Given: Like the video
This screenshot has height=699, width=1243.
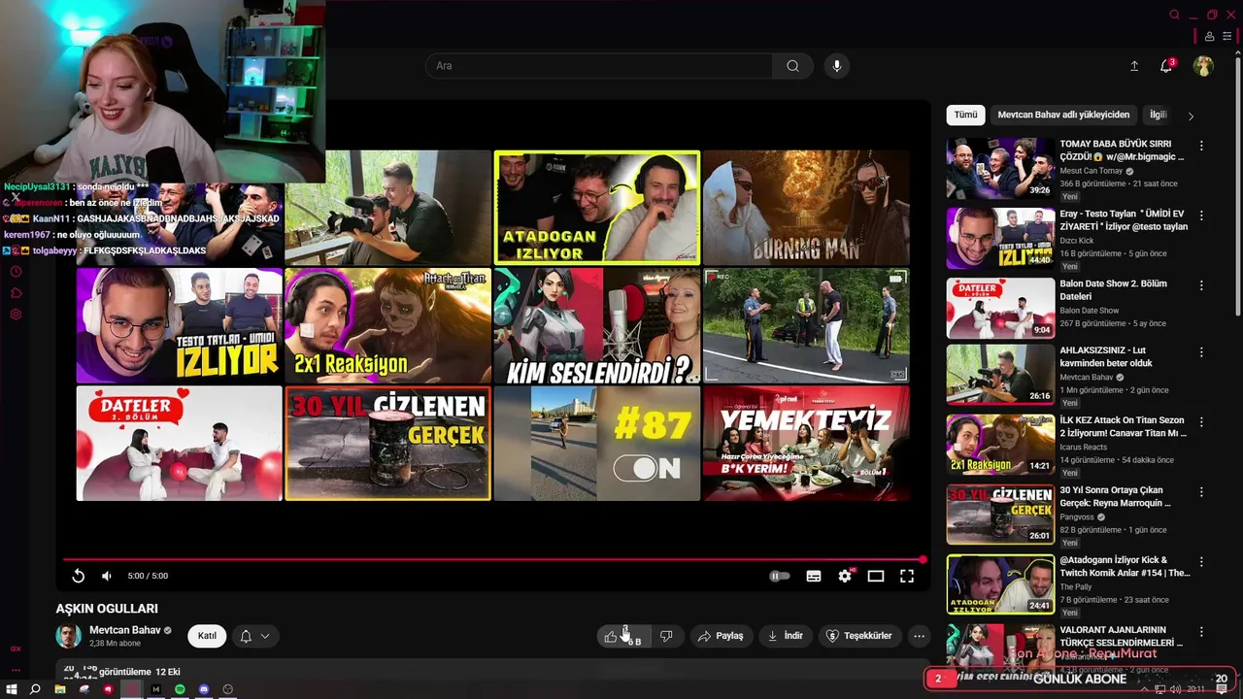Looking at the screenshot, I should (621, 636).
